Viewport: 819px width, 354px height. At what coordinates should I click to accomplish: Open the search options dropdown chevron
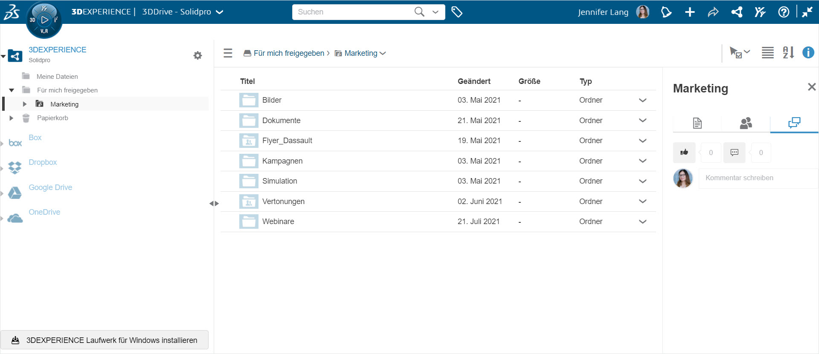pyautogui.click(x=436, y=12)
